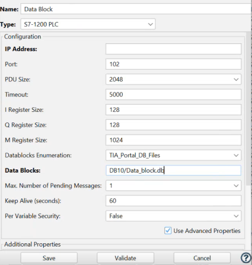
Task: Open Max. Number of Pending Messages dropdown
Action: tap(173, 186)
